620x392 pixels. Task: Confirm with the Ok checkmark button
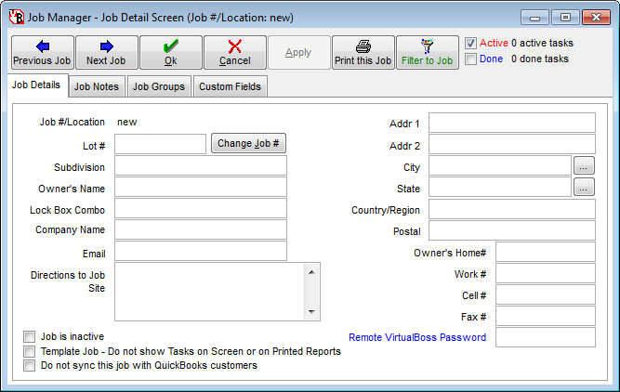click(x=171, y=53)
